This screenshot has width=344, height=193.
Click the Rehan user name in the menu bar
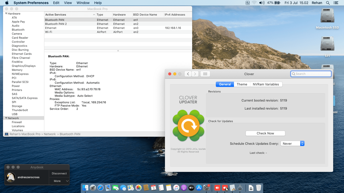[x=317, y=3]
